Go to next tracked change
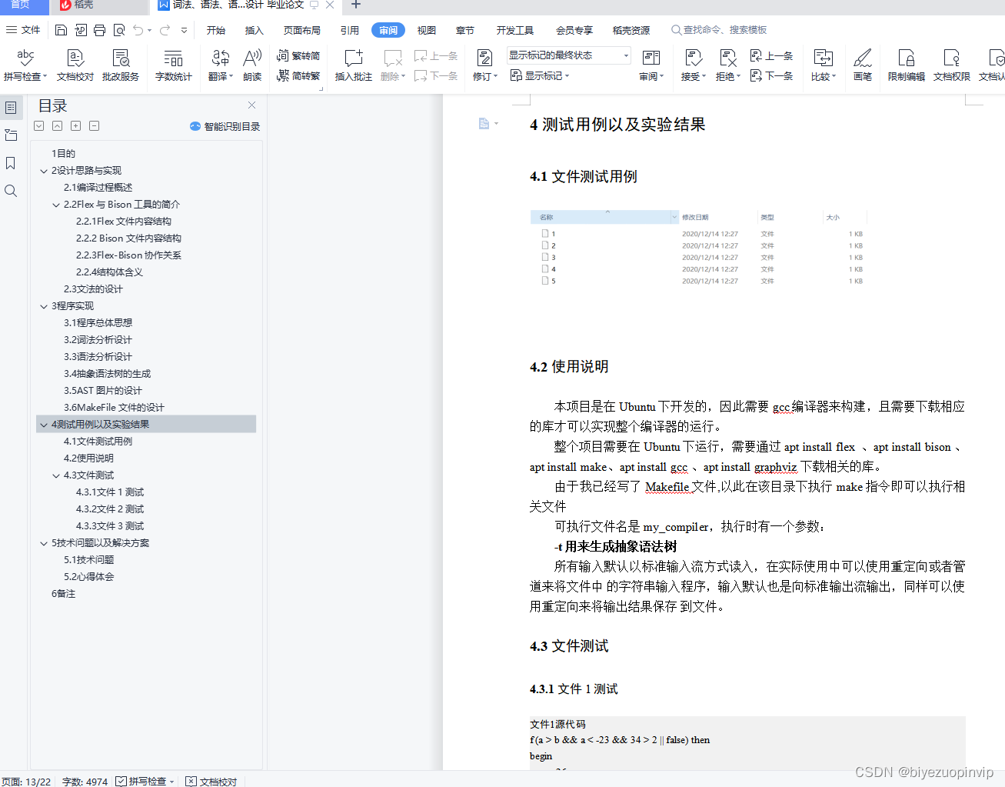1005x787 pixels. (771, 75)
